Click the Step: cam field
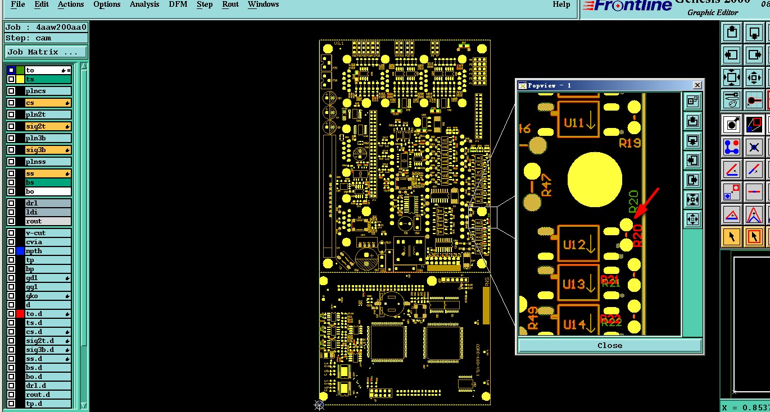This screenshot has width=770, height=412. pos(46,38)
